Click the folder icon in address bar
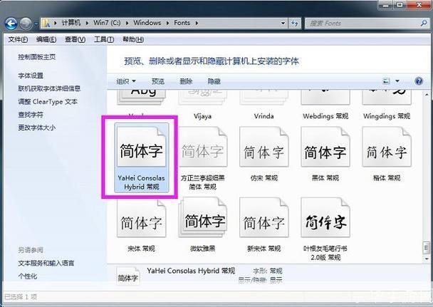The width and height of the screenshot is (433, 307). click(x=46, y=24)
